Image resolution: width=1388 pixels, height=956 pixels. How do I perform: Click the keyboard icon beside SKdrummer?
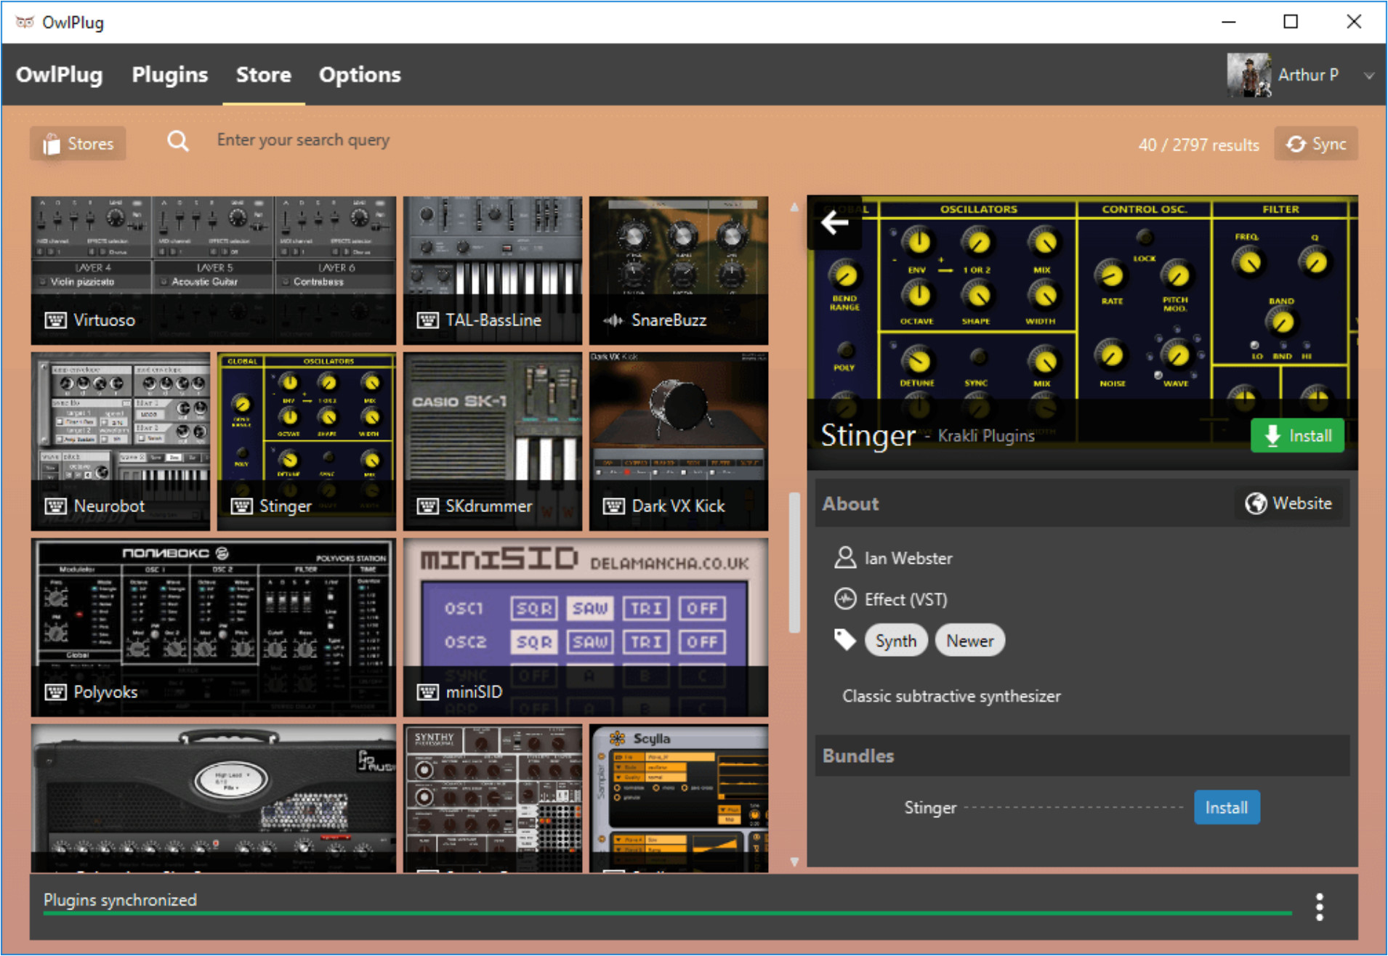[x=428, y=506]
